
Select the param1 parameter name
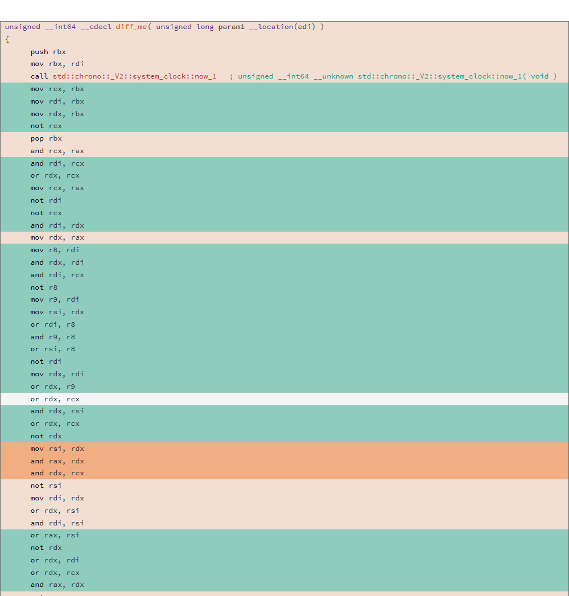pyautogui.click(x=232, y=26)
